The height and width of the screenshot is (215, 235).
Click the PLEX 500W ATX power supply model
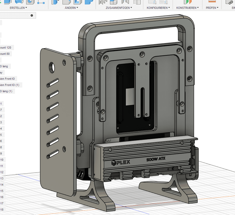pos(145,161)
